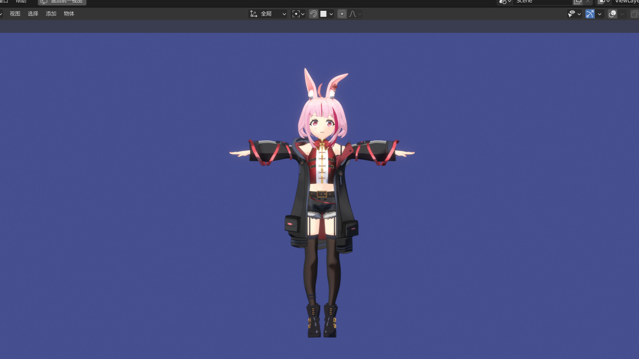Viewport: 639px width, 359px height.
Task: Toggle show gizmo button
Action: click(590, 14)
